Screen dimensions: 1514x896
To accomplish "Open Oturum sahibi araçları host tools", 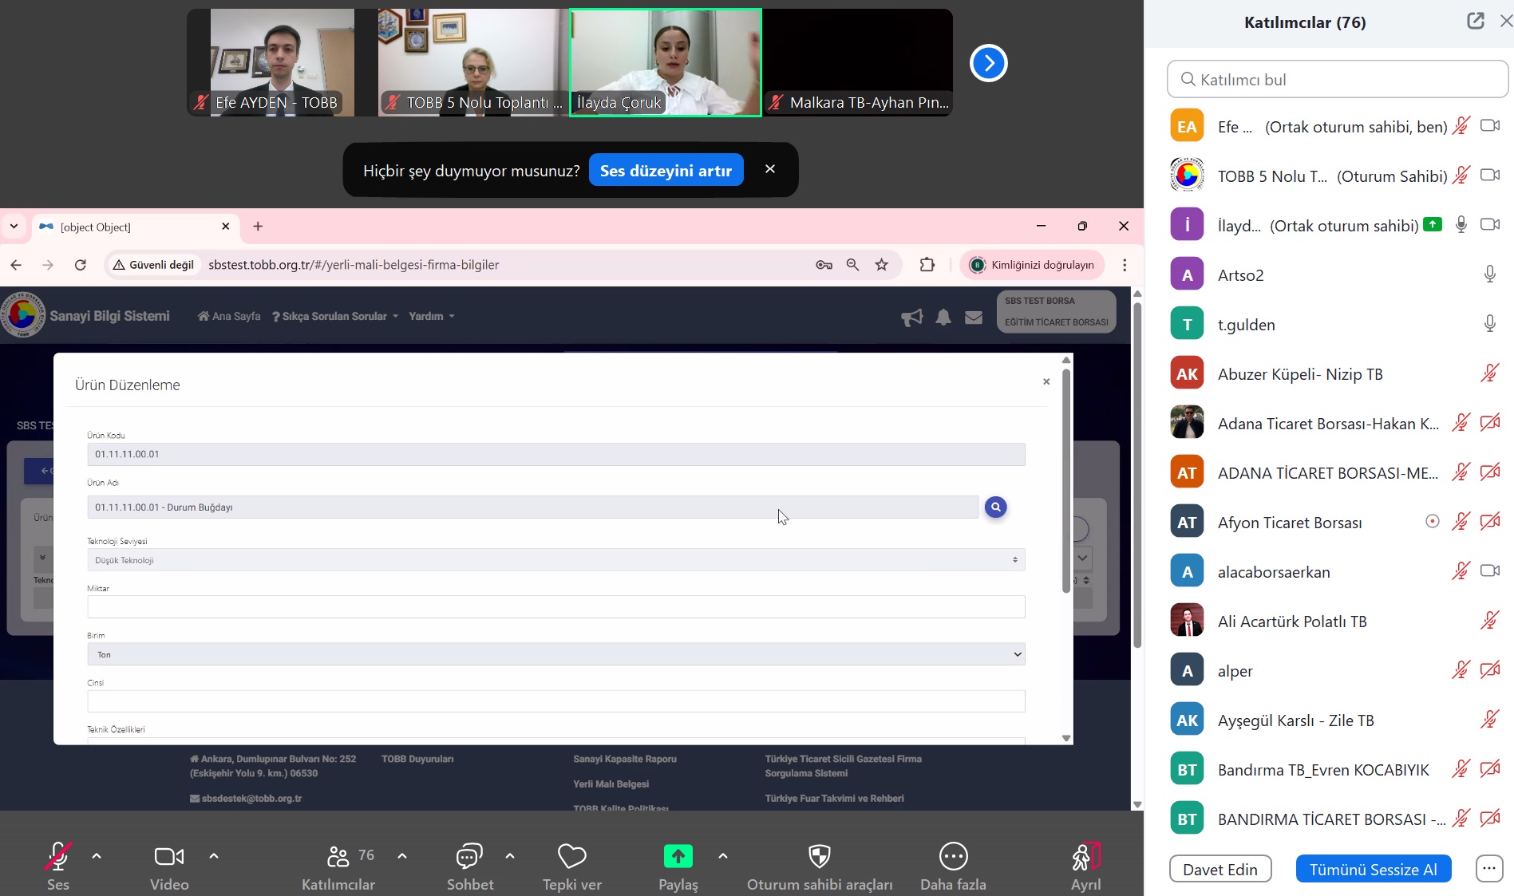I will [x=820, y=866].
